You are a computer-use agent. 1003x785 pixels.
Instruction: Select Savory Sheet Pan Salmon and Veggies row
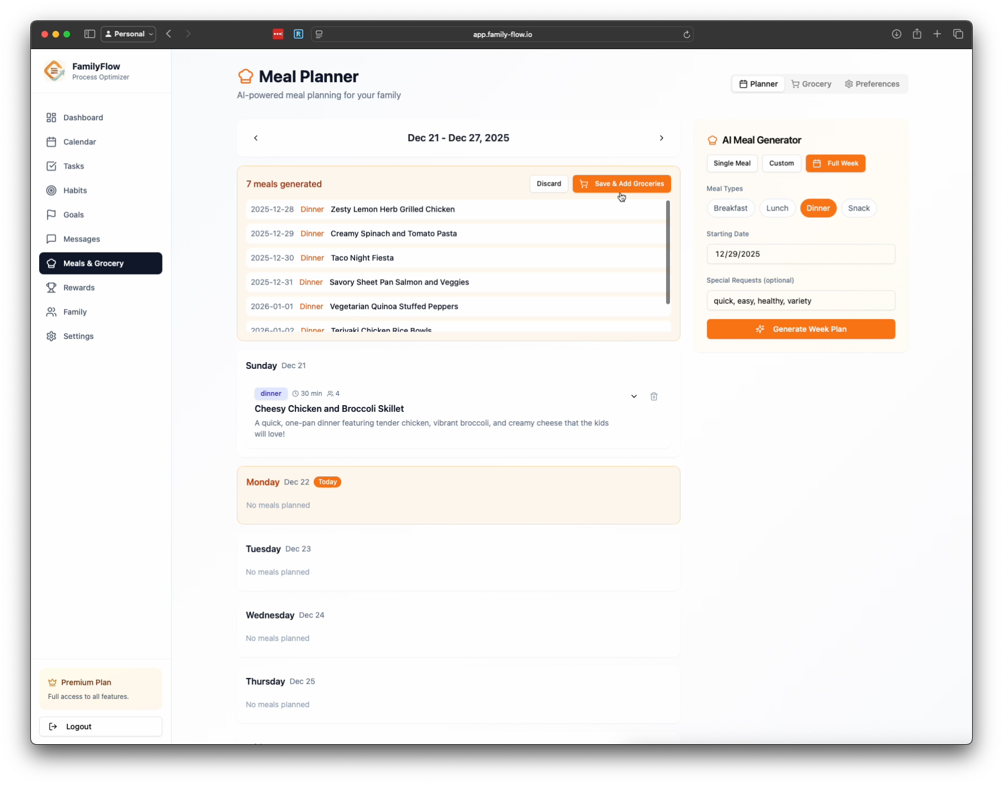coord(455,282)
